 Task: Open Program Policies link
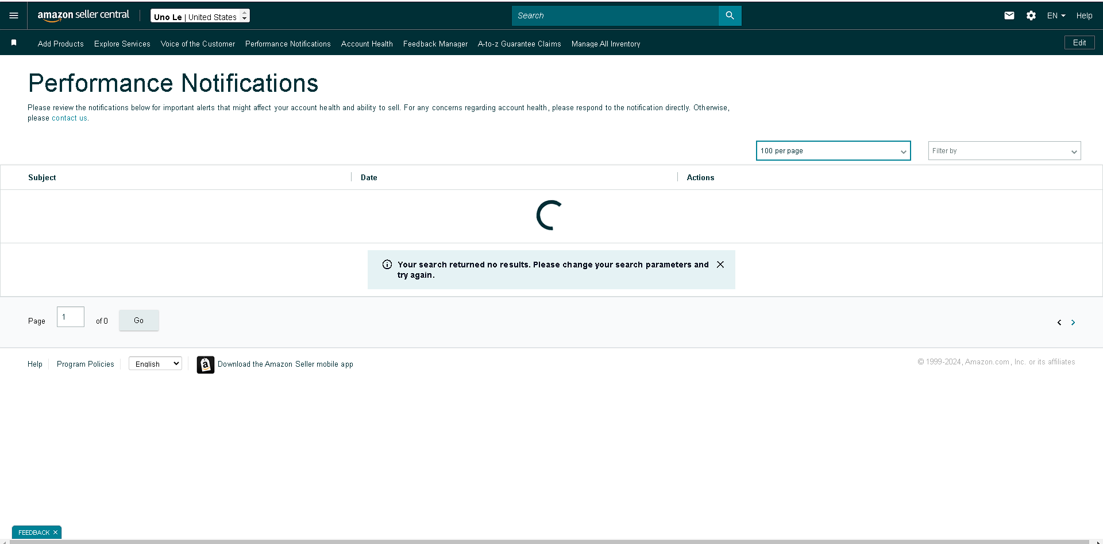[x=86, y=364]
